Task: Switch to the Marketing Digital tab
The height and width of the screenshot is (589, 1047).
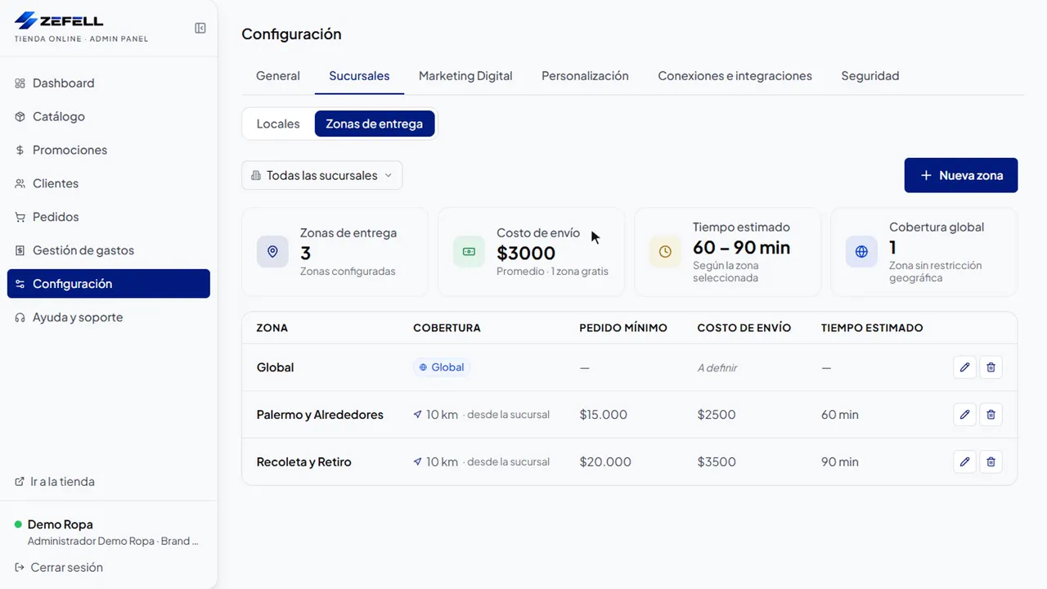Action: (x=465, y=76)
